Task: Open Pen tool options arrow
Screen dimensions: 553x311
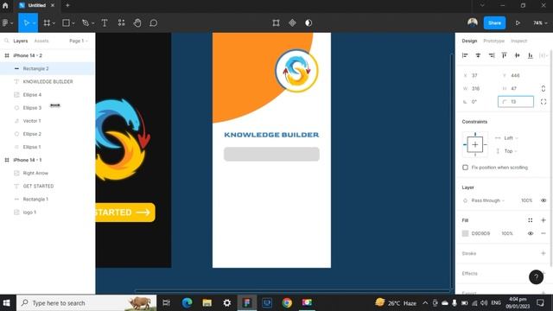Action: [92, 23]
